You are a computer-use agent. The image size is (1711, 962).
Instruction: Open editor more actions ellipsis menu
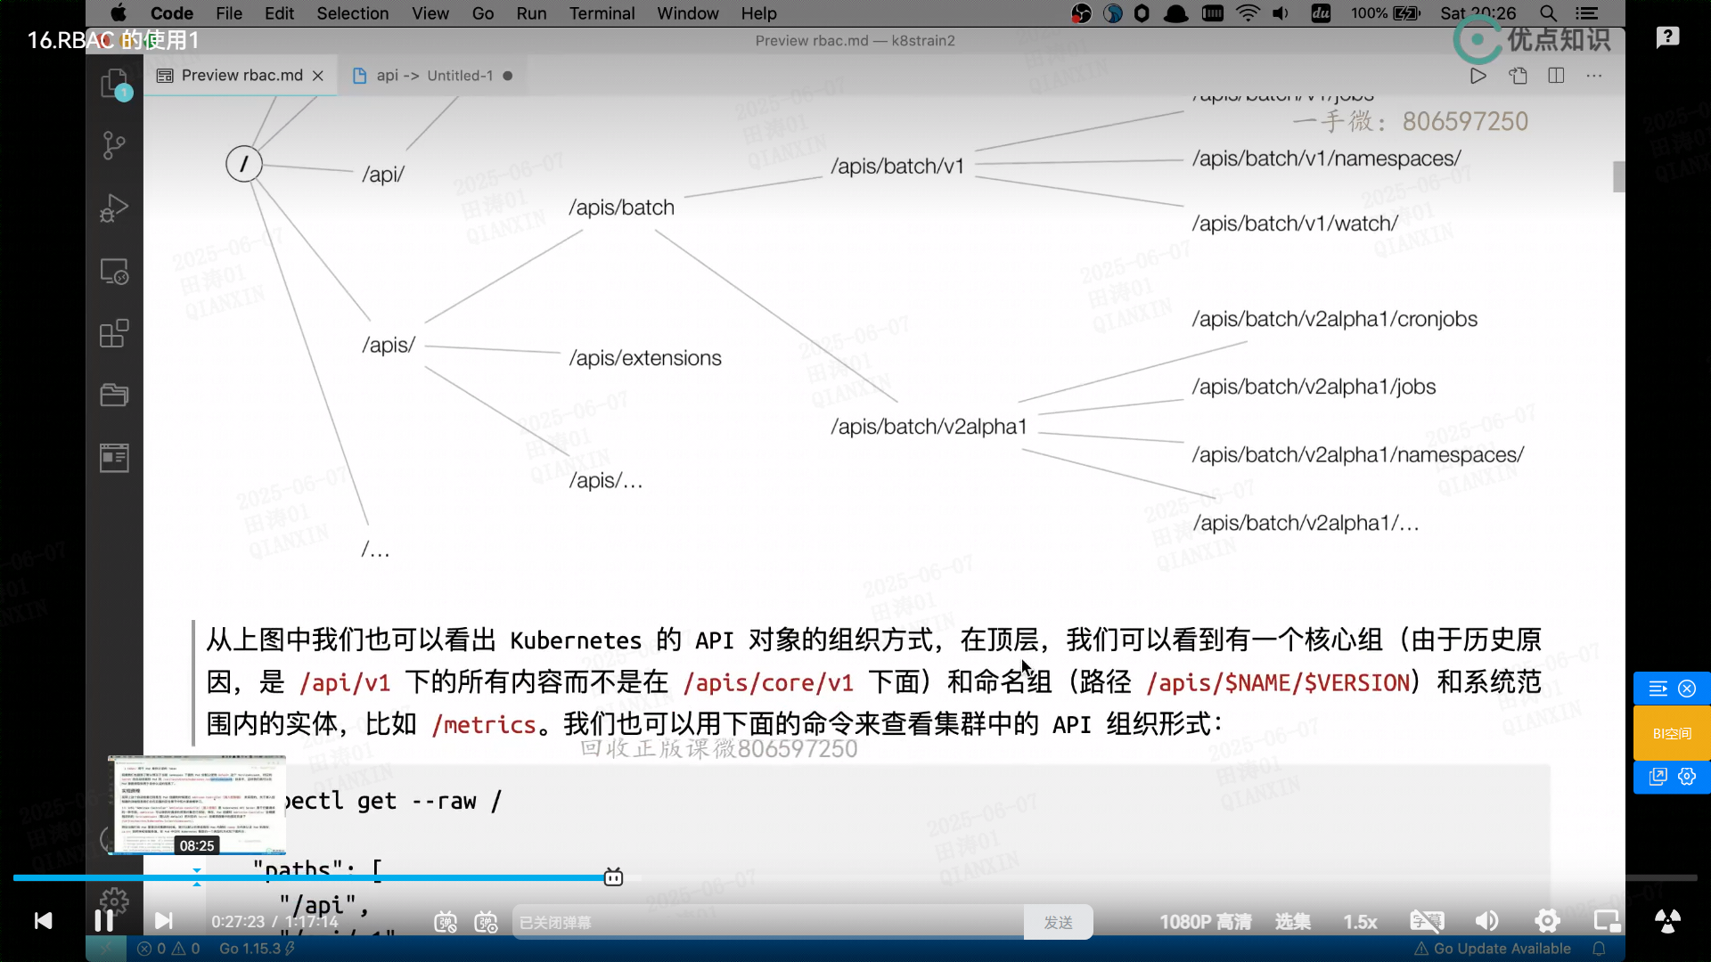tap(1593, 76)
